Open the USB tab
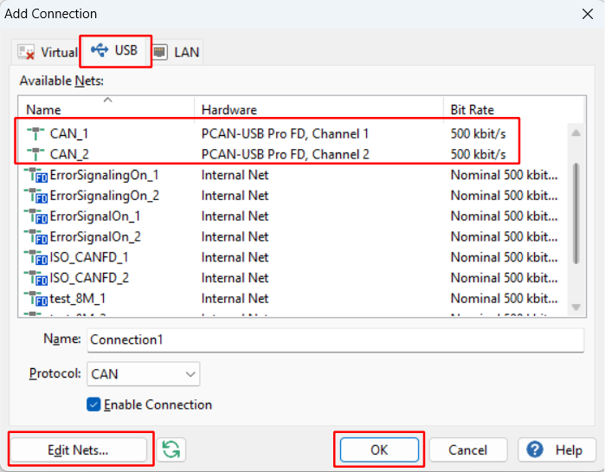Screen dimensions: 605x472 pyautogui.click(x=115, y=51)
